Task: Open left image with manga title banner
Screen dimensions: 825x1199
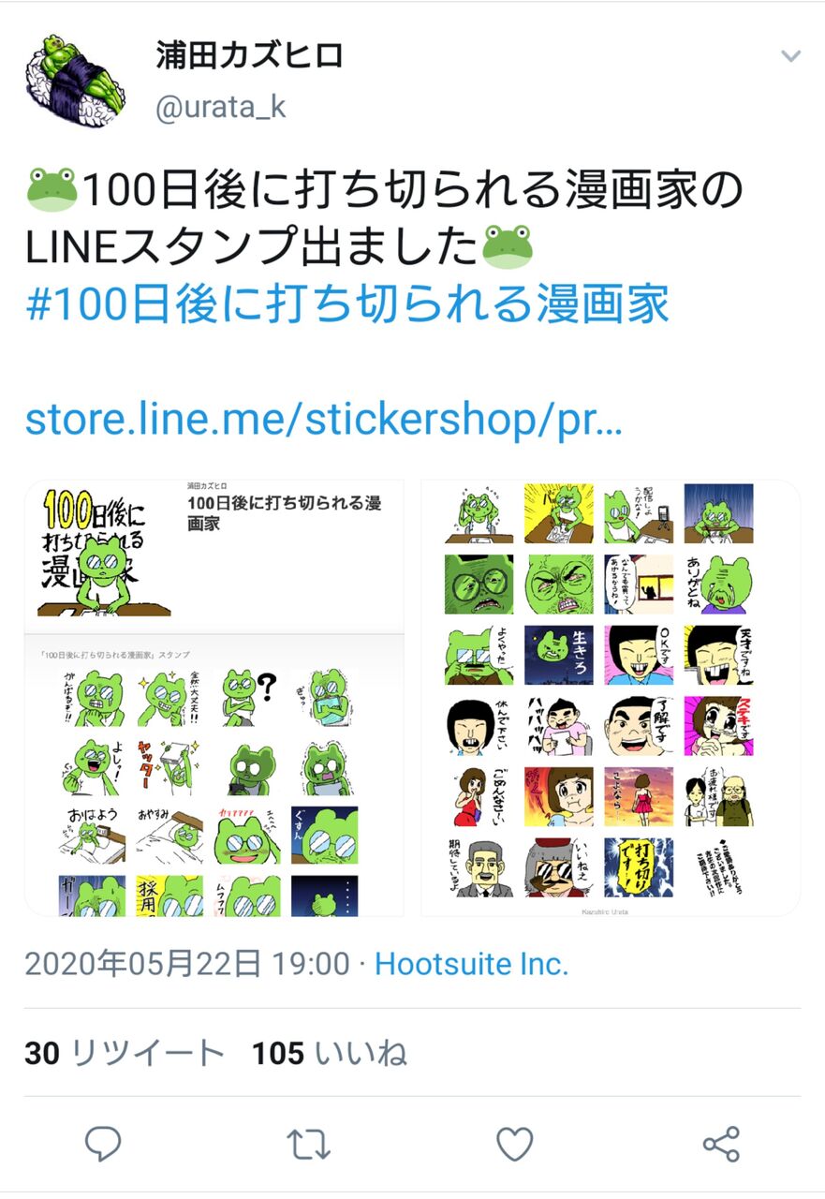Action: [x=214, y=698]
